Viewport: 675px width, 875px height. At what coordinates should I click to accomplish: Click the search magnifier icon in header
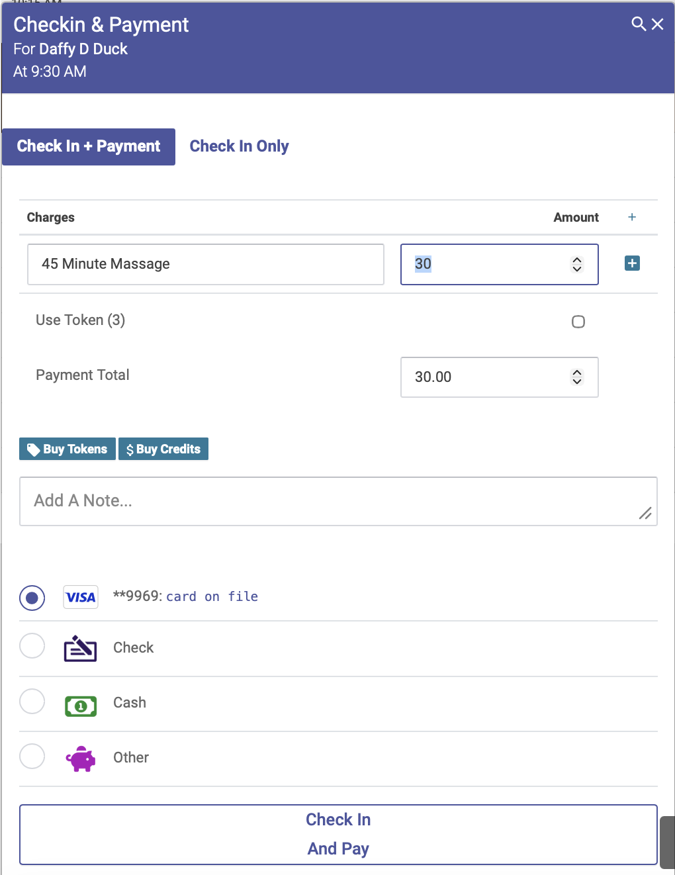[639, 24]
